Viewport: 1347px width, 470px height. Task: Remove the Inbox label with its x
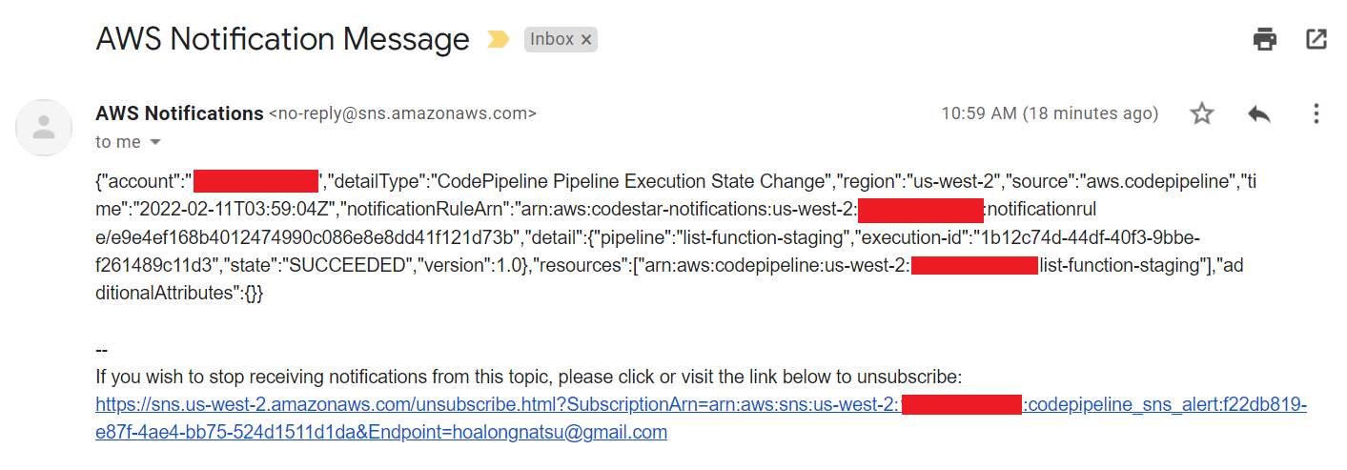(586, 40)
